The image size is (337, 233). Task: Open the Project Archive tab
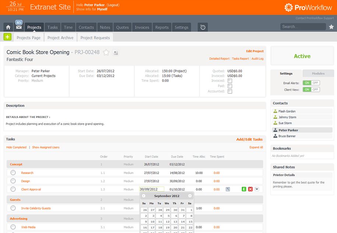point(60,38)
